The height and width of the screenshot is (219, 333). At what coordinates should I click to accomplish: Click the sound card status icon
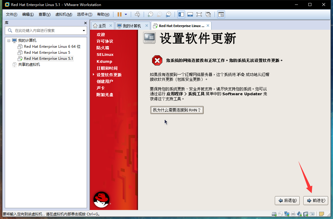coord(299,214)
